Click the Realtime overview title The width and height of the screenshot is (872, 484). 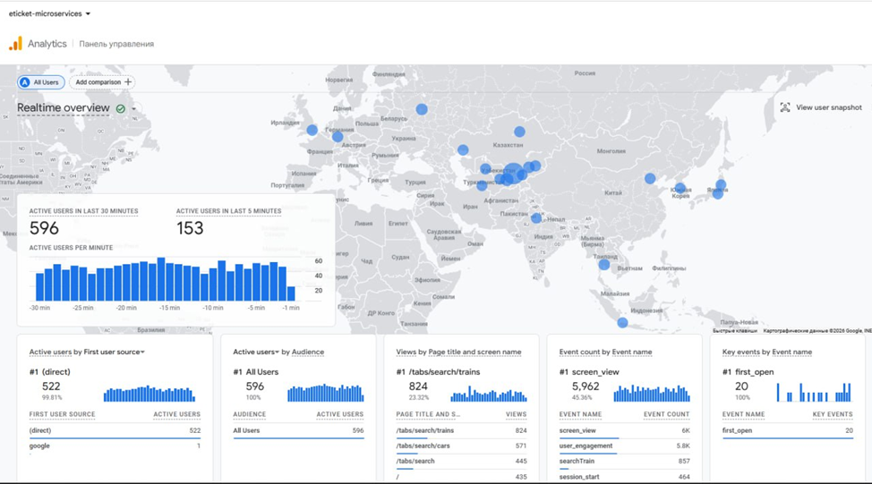[x=64, y=108]
